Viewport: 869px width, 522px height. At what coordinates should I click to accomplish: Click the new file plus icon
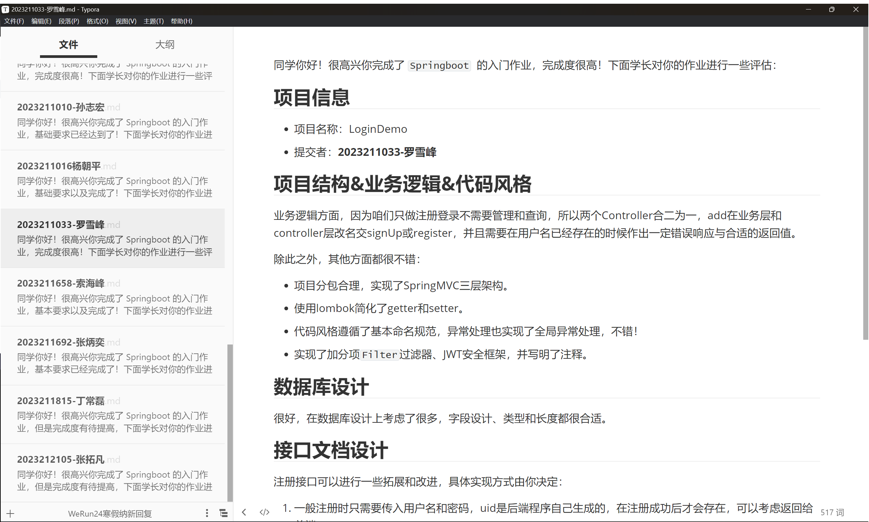[x=11, y=513]
